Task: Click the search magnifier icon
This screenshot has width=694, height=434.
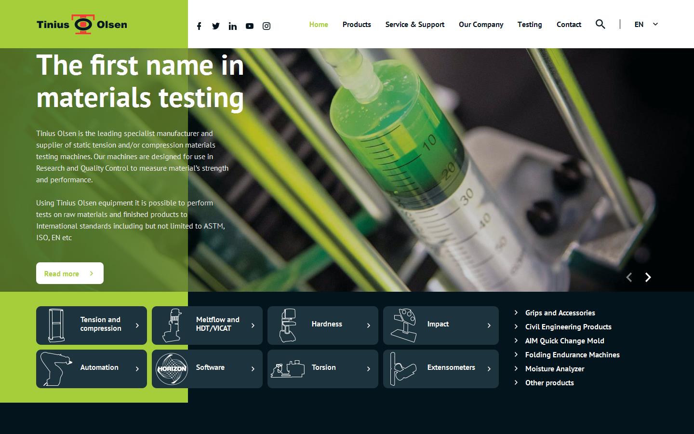Action: coord(600,24)
